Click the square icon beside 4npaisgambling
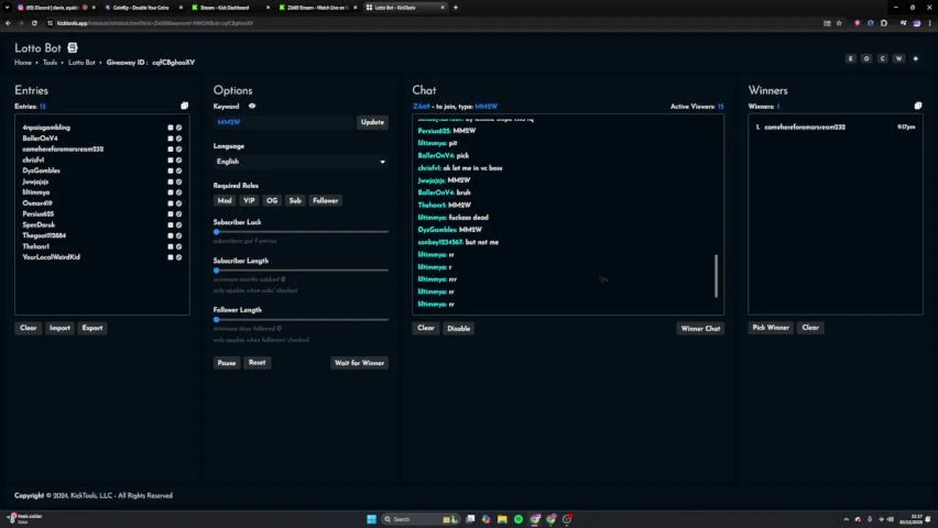Viewport: 938px width, 528px height. 170,127
